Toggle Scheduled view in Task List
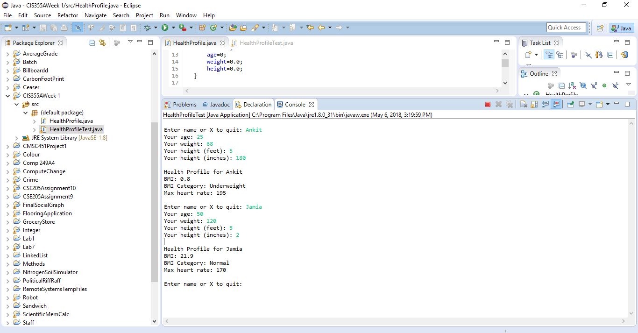Screen dimensions: 638x333 coord(560,55)
